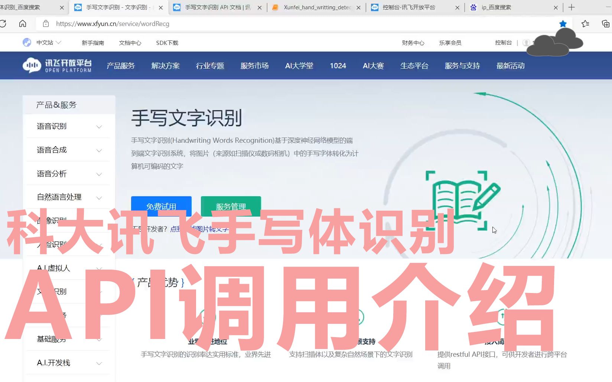Switch to the ip_百度搜索 tab
The image size is (612, 382).
click(x=514, y=7)
